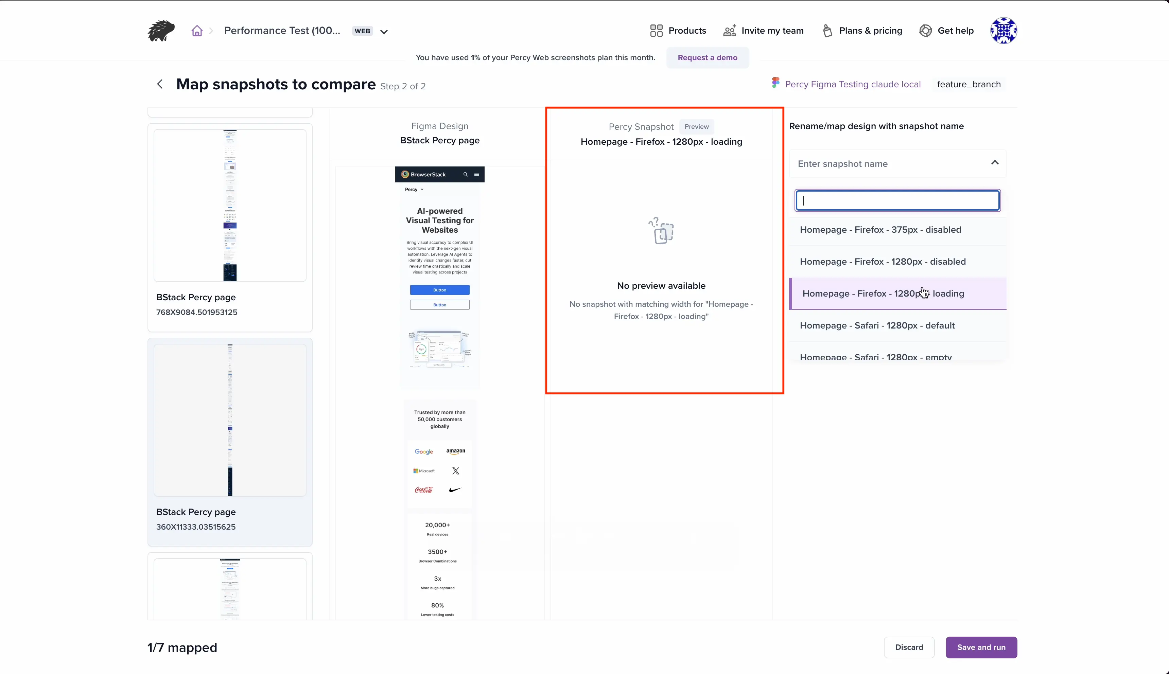Click the Figma design preview image

(x=439, y=393)
